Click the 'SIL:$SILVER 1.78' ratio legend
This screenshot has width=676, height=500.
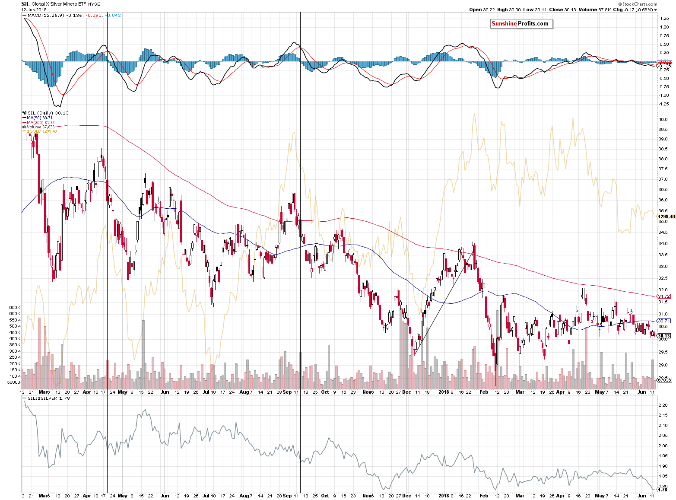(48, 398)
